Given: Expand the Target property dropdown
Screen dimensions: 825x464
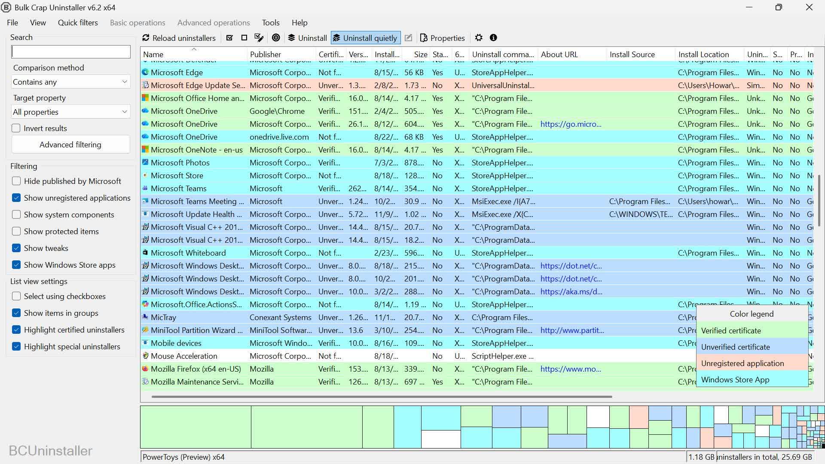Looking at the screenshot, I should [70, 112].
